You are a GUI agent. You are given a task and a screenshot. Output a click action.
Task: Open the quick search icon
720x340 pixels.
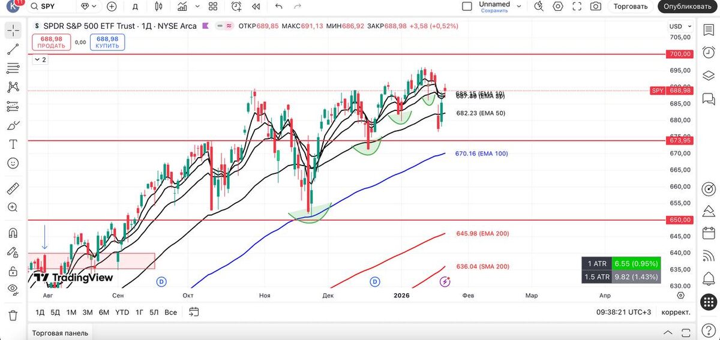tap(539, 7)
